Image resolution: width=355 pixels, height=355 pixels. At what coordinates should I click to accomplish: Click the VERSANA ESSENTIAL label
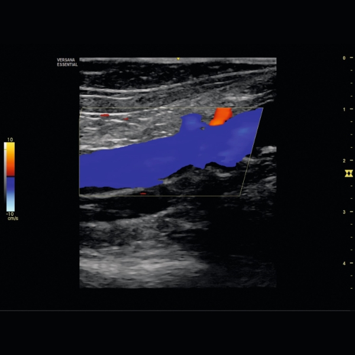(67, 62)
